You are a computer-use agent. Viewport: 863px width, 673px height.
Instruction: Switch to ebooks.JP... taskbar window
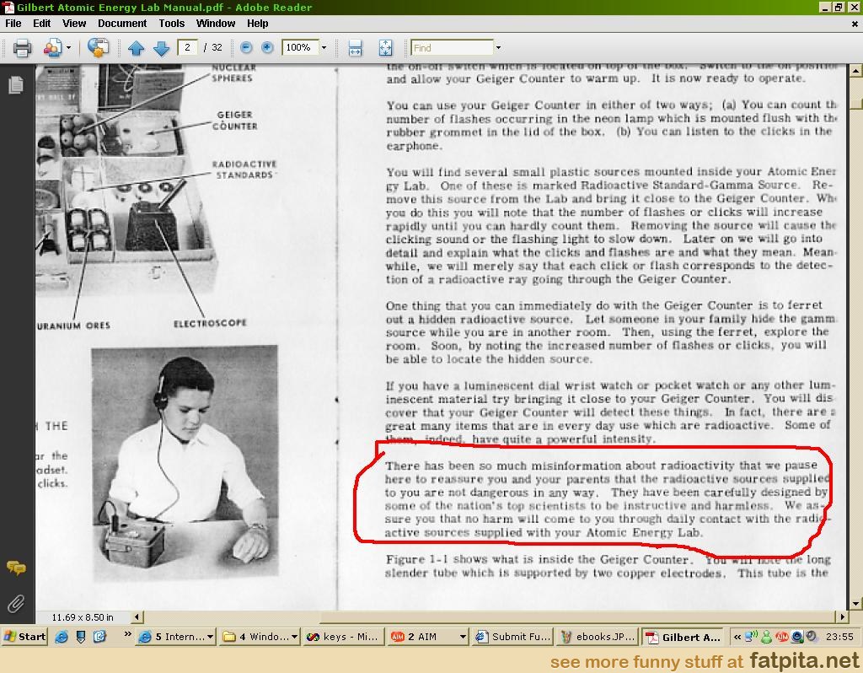[598, 637]
